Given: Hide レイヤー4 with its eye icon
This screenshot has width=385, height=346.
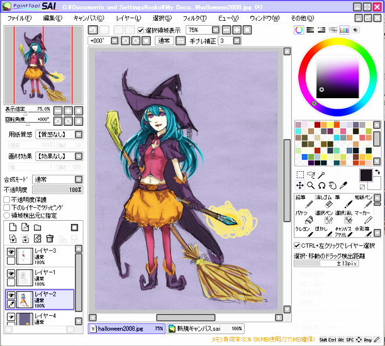Looking at the screenshot, I should 11,317.
